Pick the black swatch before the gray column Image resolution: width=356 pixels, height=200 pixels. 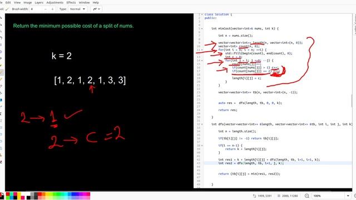tap(28, 198)
